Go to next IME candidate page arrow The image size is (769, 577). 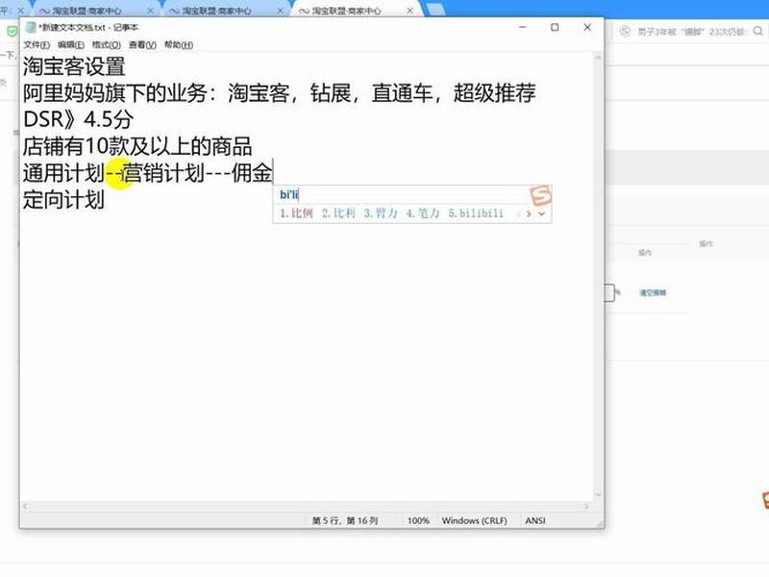[x=528, y=213]
